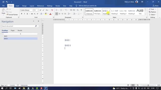Click the Numbering list icon
The width and height of the screenshot is (161, 90).
(x=61, y=10)
